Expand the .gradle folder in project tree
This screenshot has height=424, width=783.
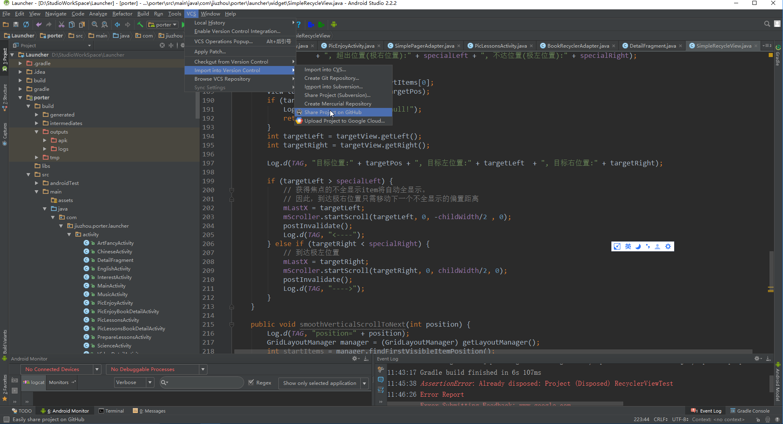pos(20,63)
